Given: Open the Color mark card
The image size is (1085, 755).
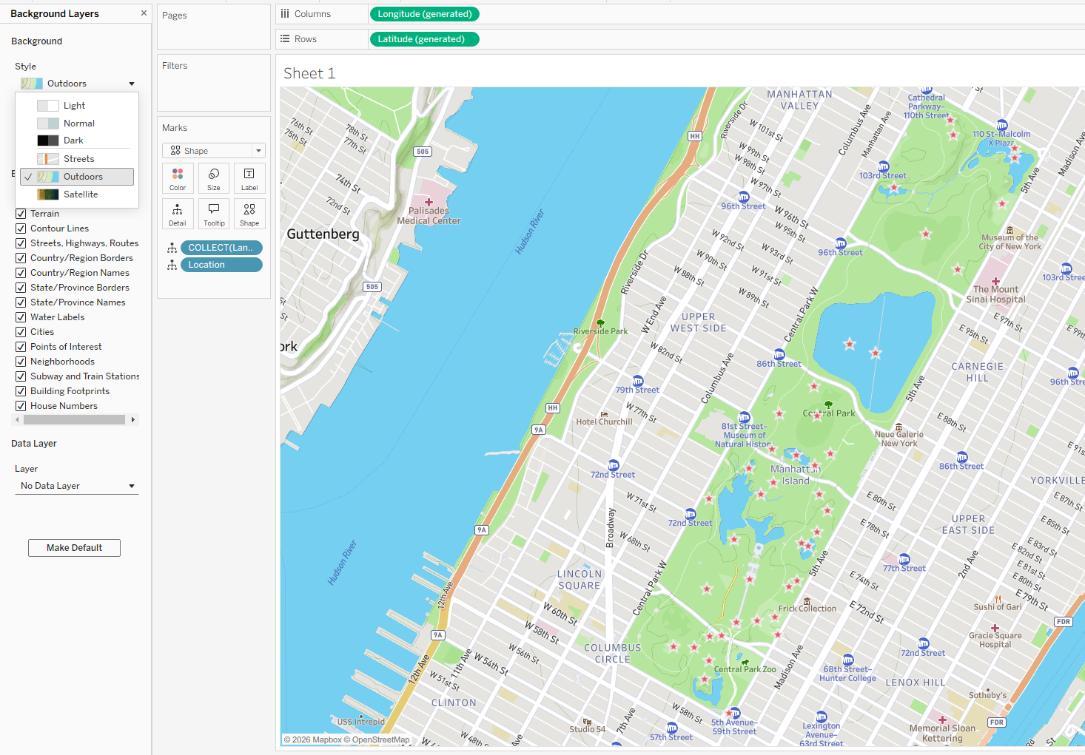Looking at the screenshot, I should (x=178, y=178).
